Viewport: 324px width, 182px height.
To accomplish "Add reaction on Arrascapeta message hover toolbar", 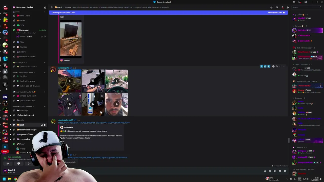I will click(273, 66).
